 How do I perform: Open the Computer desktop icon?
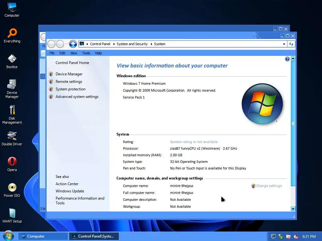point(12,10)
